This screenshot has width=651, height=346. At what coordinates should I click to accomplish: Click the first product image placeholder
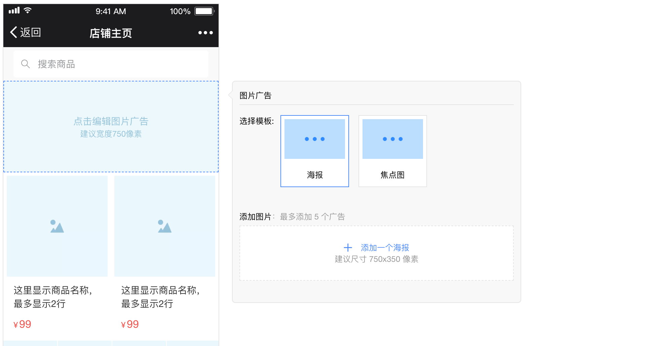click(57, 226)
